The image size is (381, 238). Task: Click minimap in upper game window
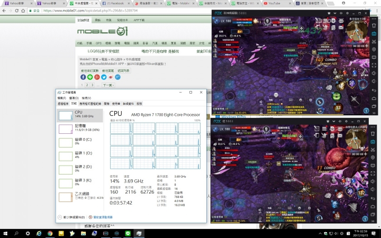(x=356, y=30)
